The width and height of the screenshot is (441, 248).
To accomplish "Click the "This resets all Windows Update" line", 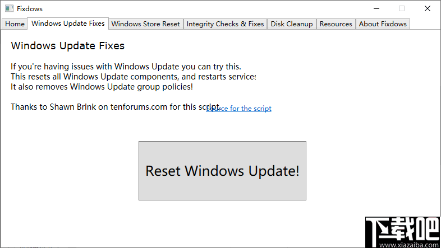I will click(x=133, y=77).
